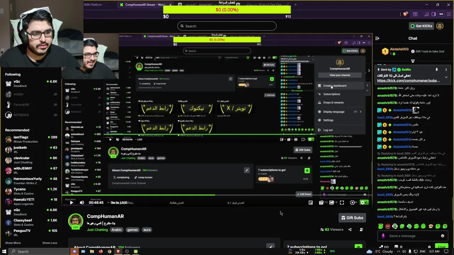
Task: Unpin the BotRix pinned message
Action: [437, 70]
